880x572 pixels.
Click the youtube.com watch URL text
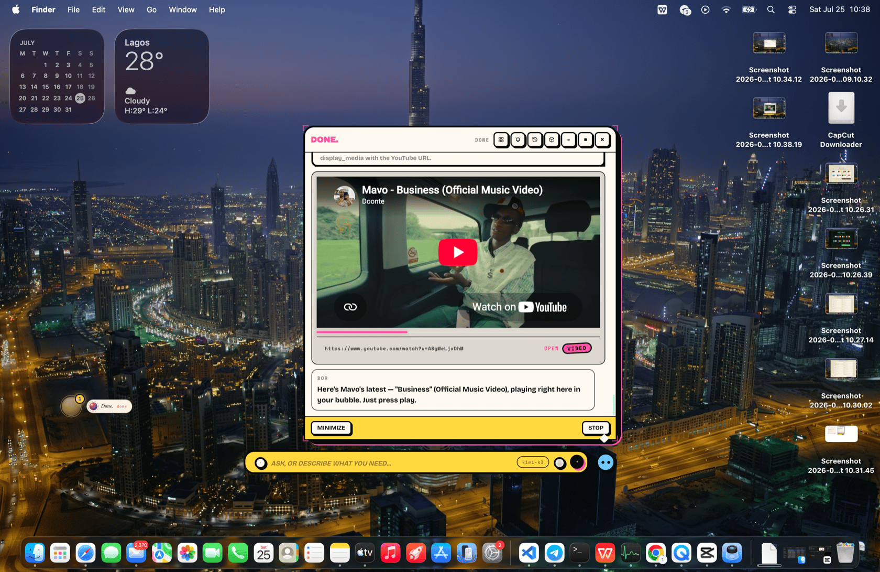[394, 349]
